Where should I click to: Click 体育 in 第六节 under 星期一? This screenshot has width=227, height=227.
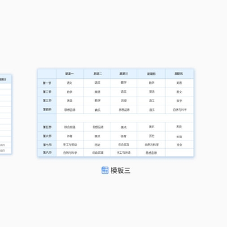click(69, 136)
